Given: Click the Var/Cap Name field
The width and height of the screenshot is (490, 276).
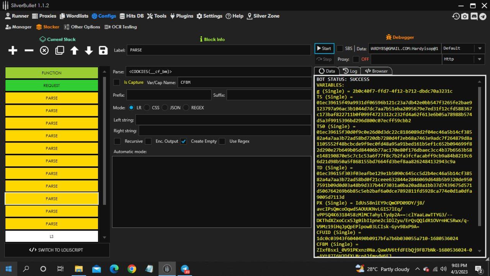Looking at the screenshot, I should click(244, 82).
